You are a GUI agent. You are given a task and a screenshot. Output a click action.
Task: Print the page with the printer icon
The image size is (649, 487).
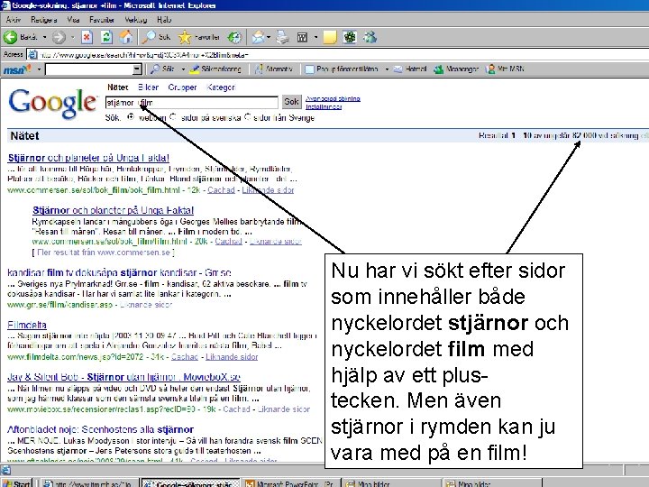pyautogui.click(x=283, y=37)
